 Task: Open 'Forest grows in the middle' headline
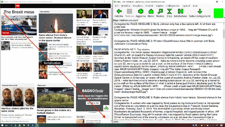54,111
